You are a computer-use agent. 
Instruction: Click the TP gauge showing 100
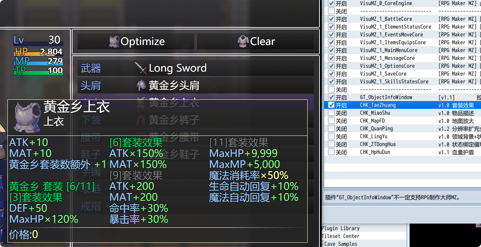38,70
